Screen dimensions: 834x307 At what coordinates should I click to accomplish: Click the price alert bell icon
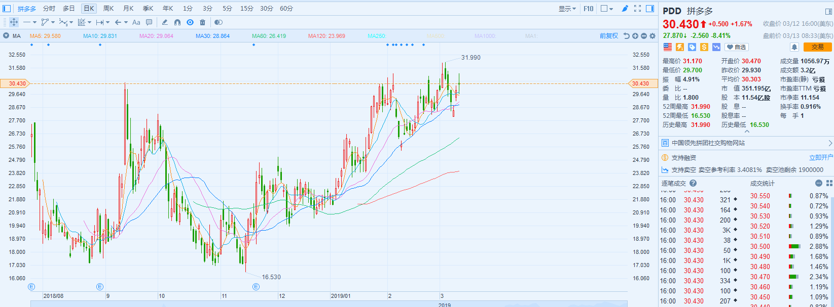point(794,47)
